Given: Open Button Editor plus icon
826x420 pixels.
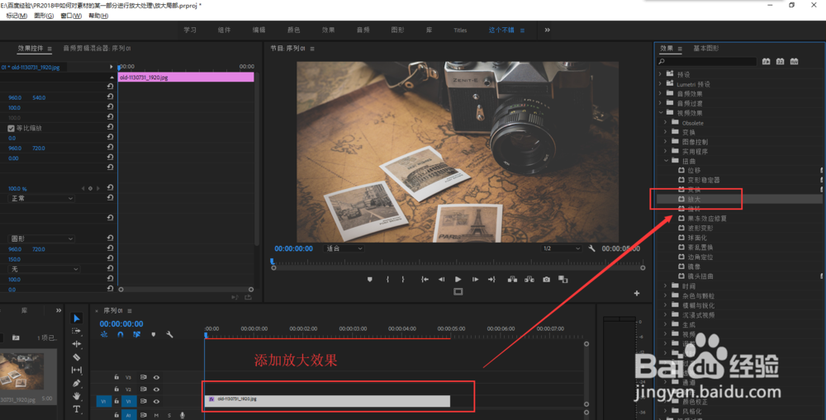Looking at the screenshot, I should [636, 293].
